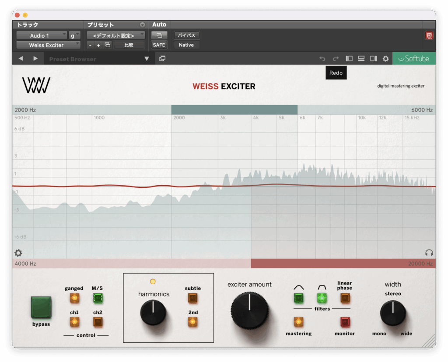
Task: Click the headphones listen icon on graph
Action: (x=429, y=253)
